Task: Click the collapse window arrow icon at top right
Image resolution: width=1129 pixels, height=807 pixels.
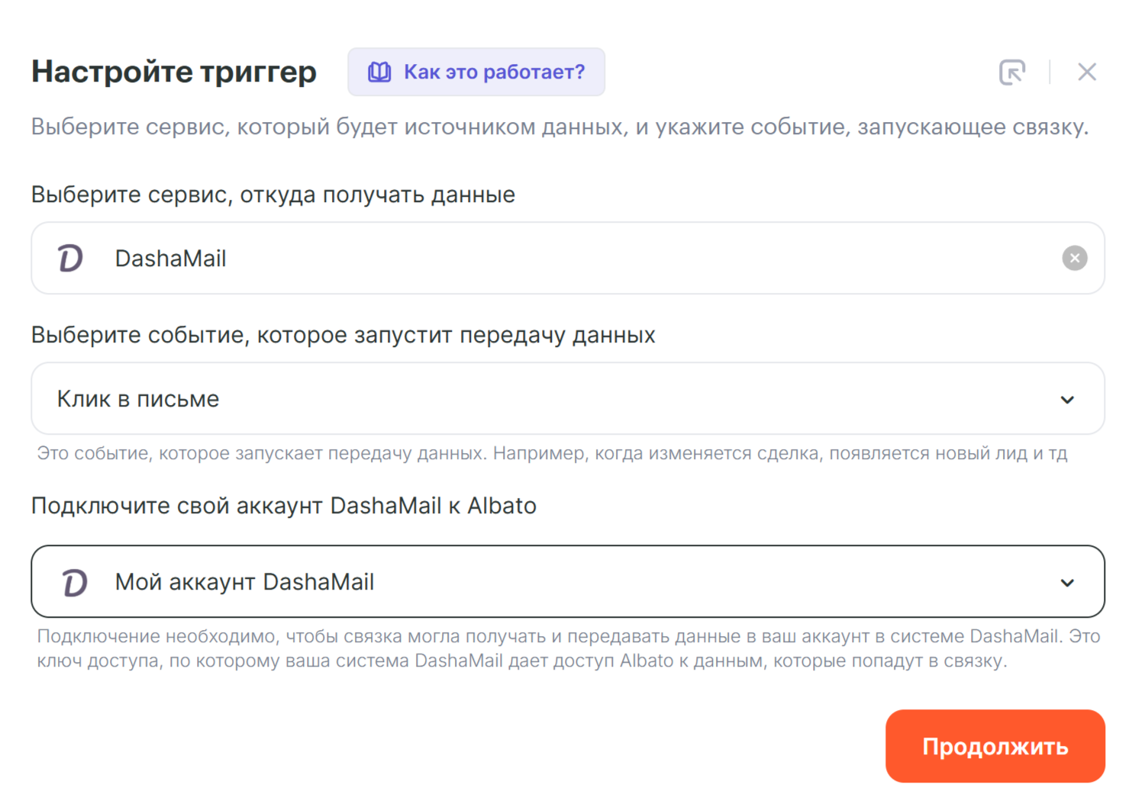Action: tap(1012, 72)
